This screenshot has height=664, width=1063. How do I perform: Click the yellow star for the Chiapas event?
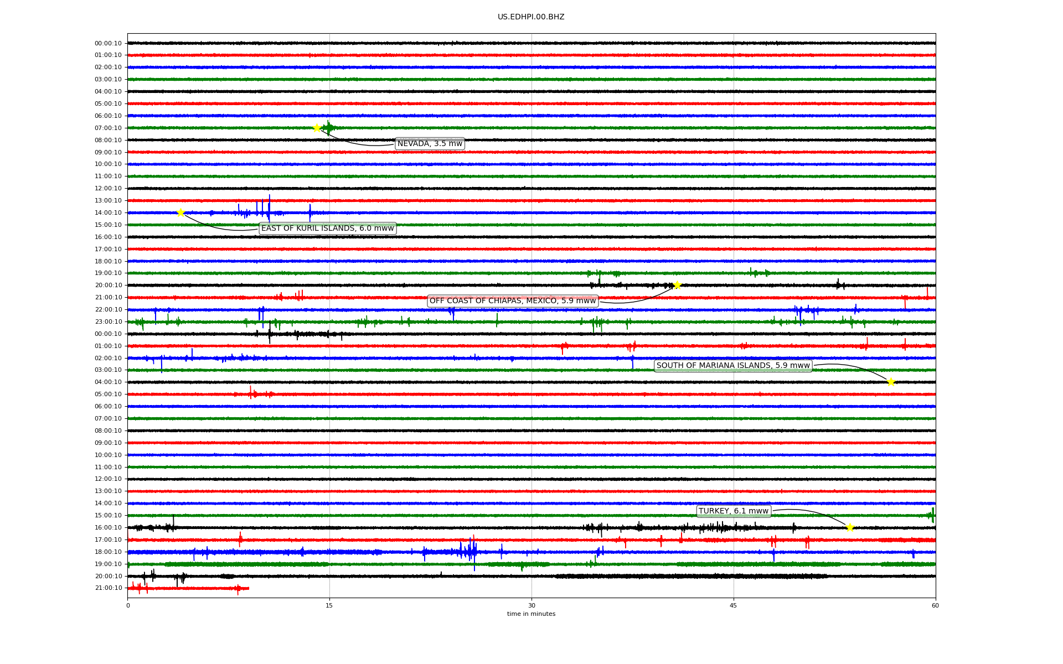(677, 285)
